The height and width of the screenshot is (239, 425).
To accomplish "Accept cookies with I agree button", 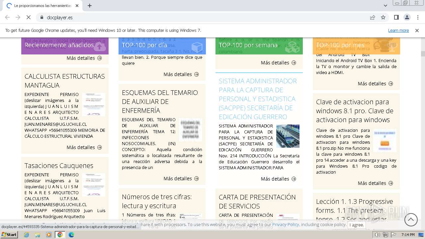I will point(357,225).
